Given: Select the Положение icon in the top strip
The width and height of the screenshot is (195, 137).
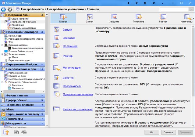Looking at the screenshot, I should pos(139,17).
